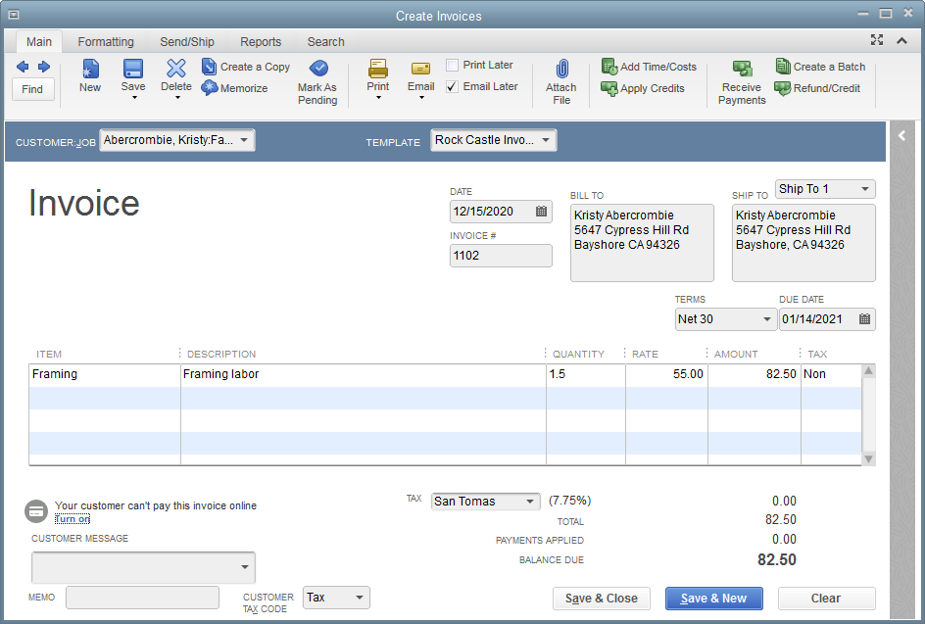Image resolution: width=925 pixels, height=624 pixels.
Task: Click Save & New
Action: [x=713, y=599]
